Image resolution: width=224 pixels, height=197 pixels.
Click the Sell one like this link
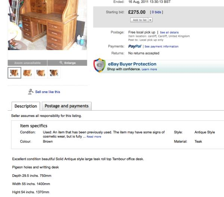click(47, 92)
